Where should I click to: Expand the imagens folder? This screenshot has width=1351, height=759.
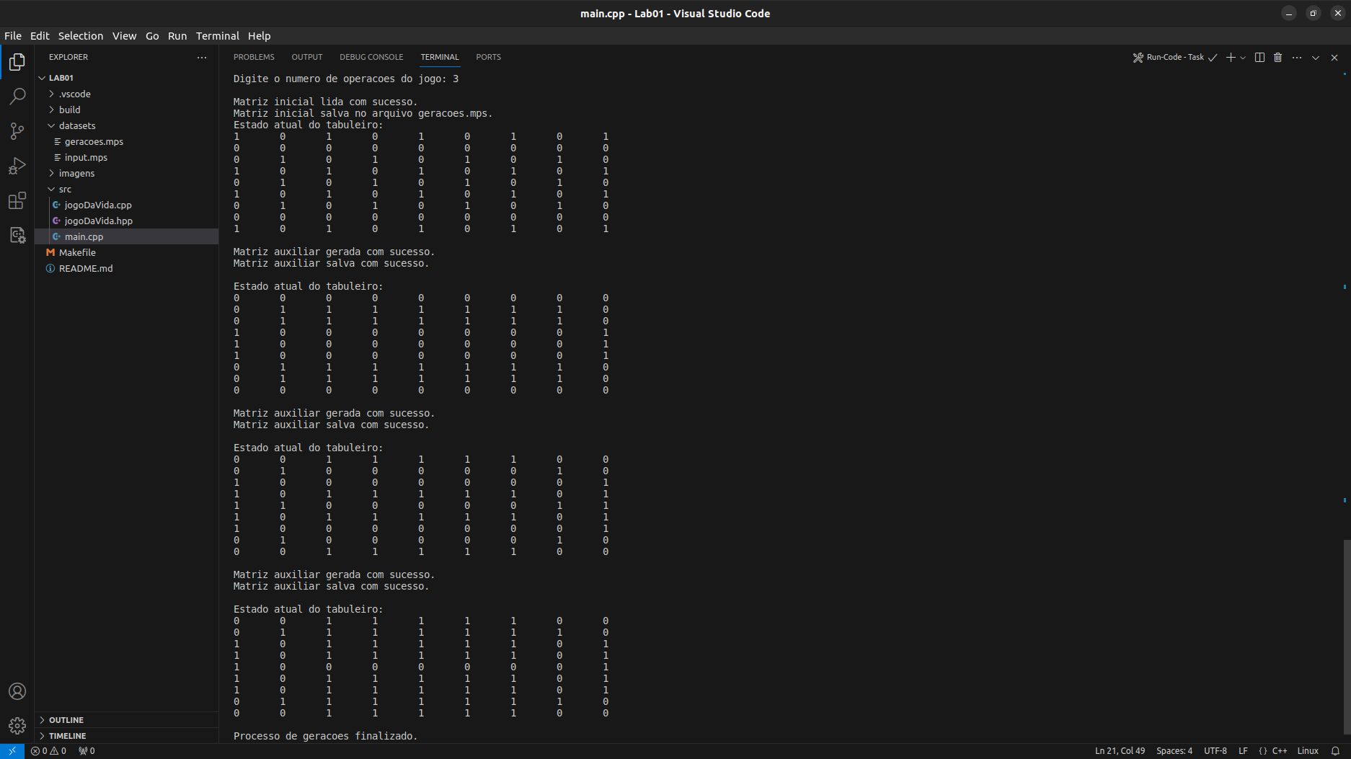[127, 173]
